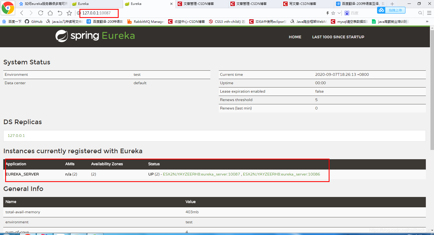Screen dimensions: 434x235
Task: Switch to first 文章管理-CSDN博客 tab
Action: [x=202, y=4]
